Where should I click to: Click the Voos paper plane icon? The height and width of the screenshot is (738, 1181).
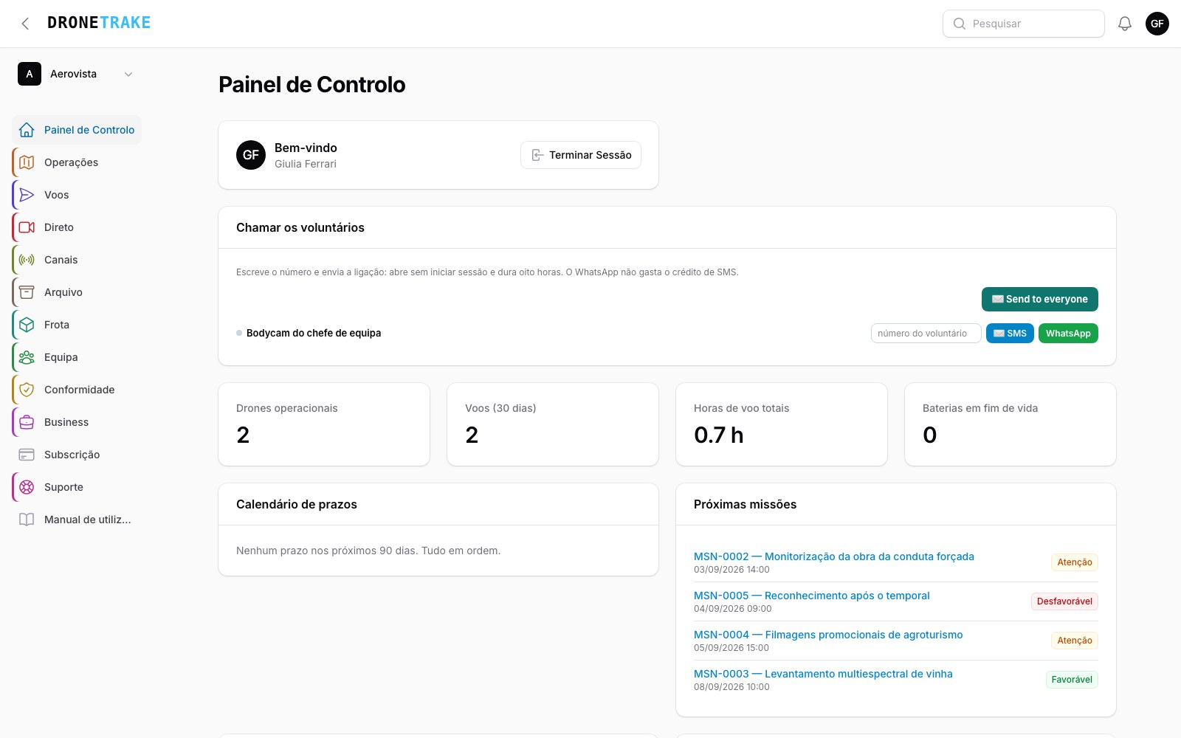point(27,195)
